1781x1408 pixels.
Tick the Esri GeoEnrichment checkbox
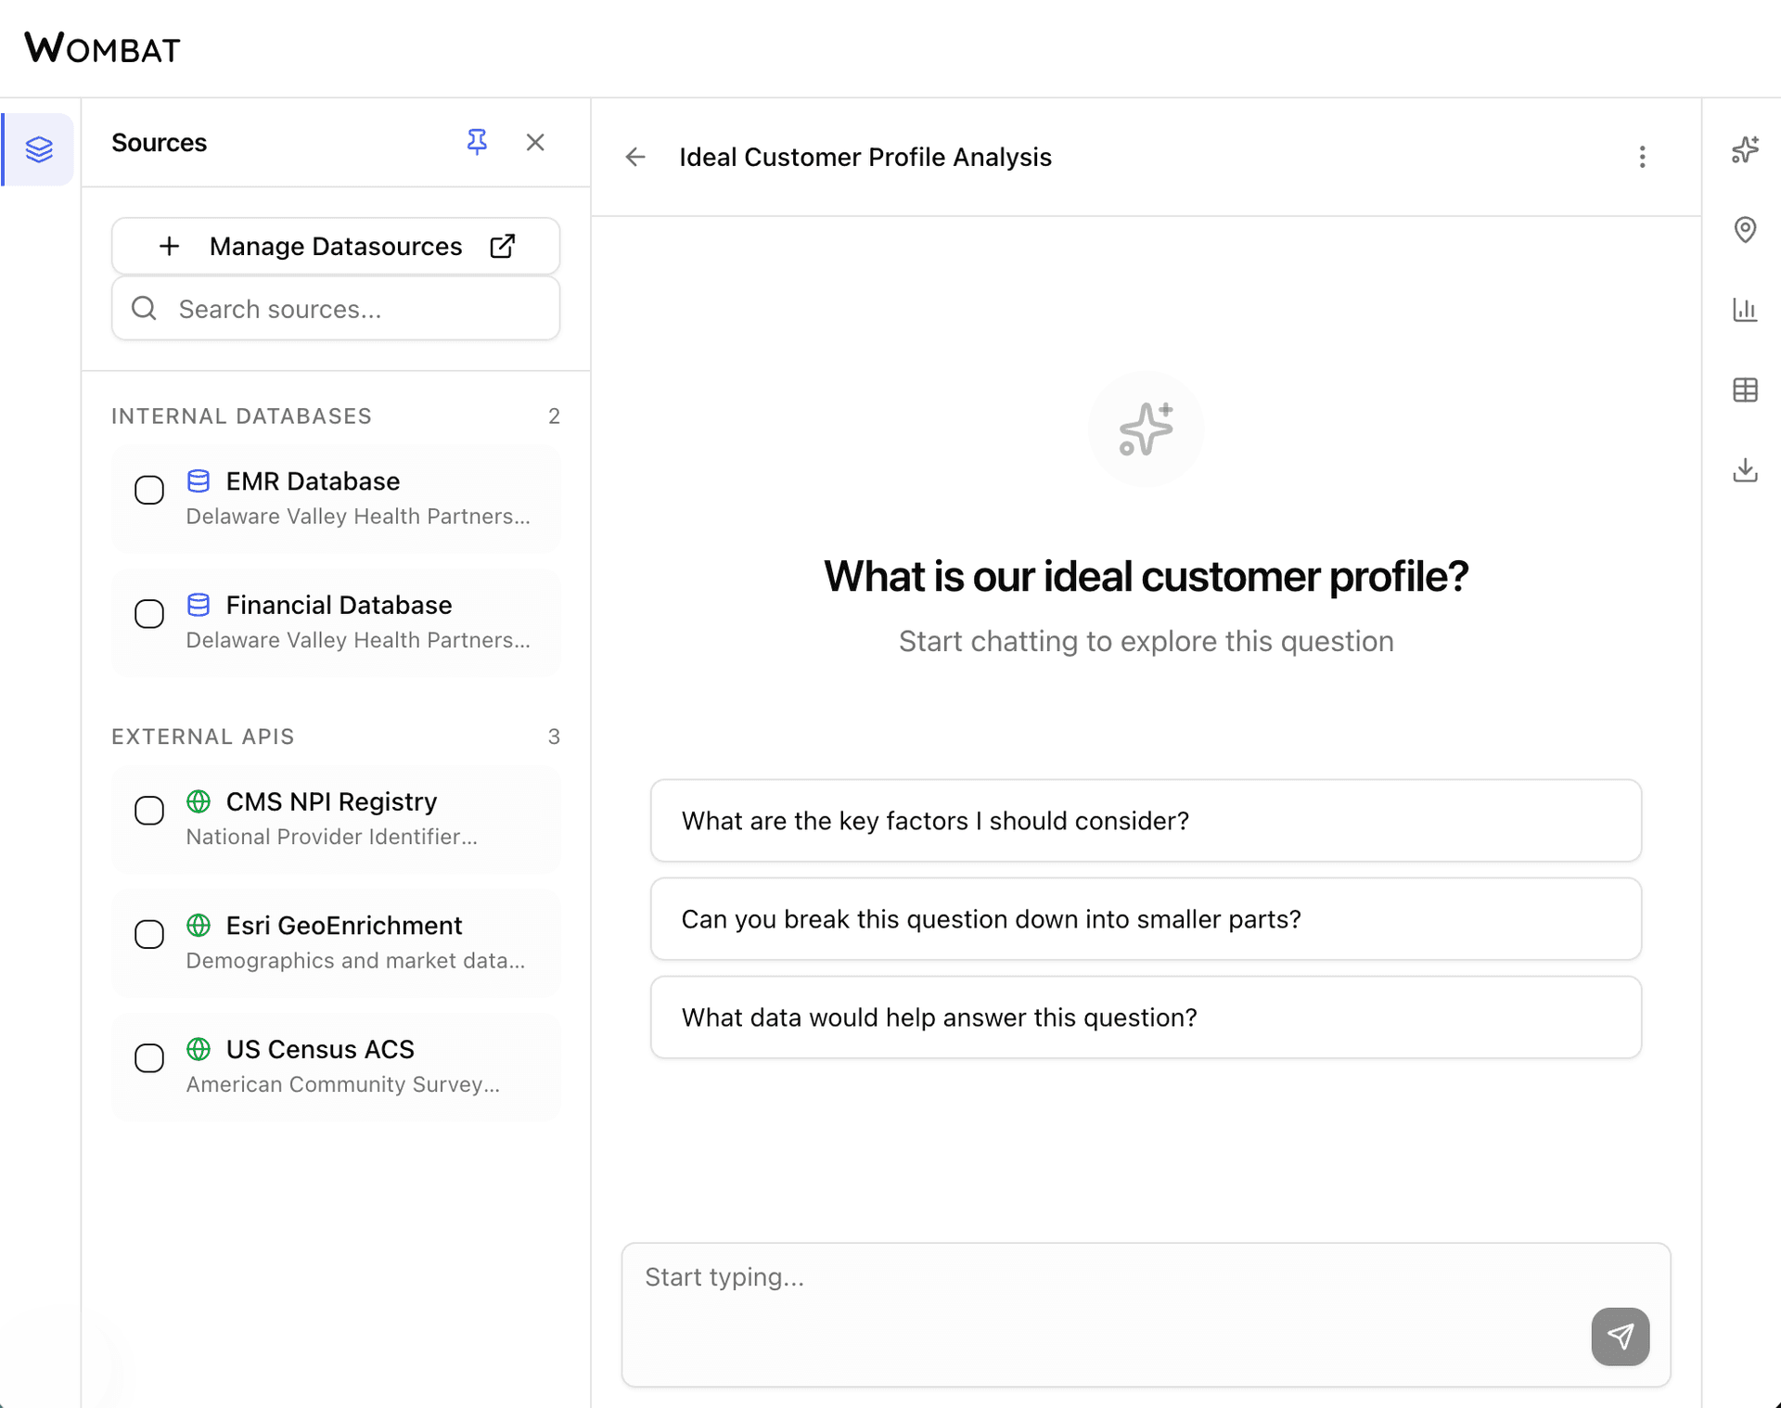pyautogui.click(x=149, y=934)
